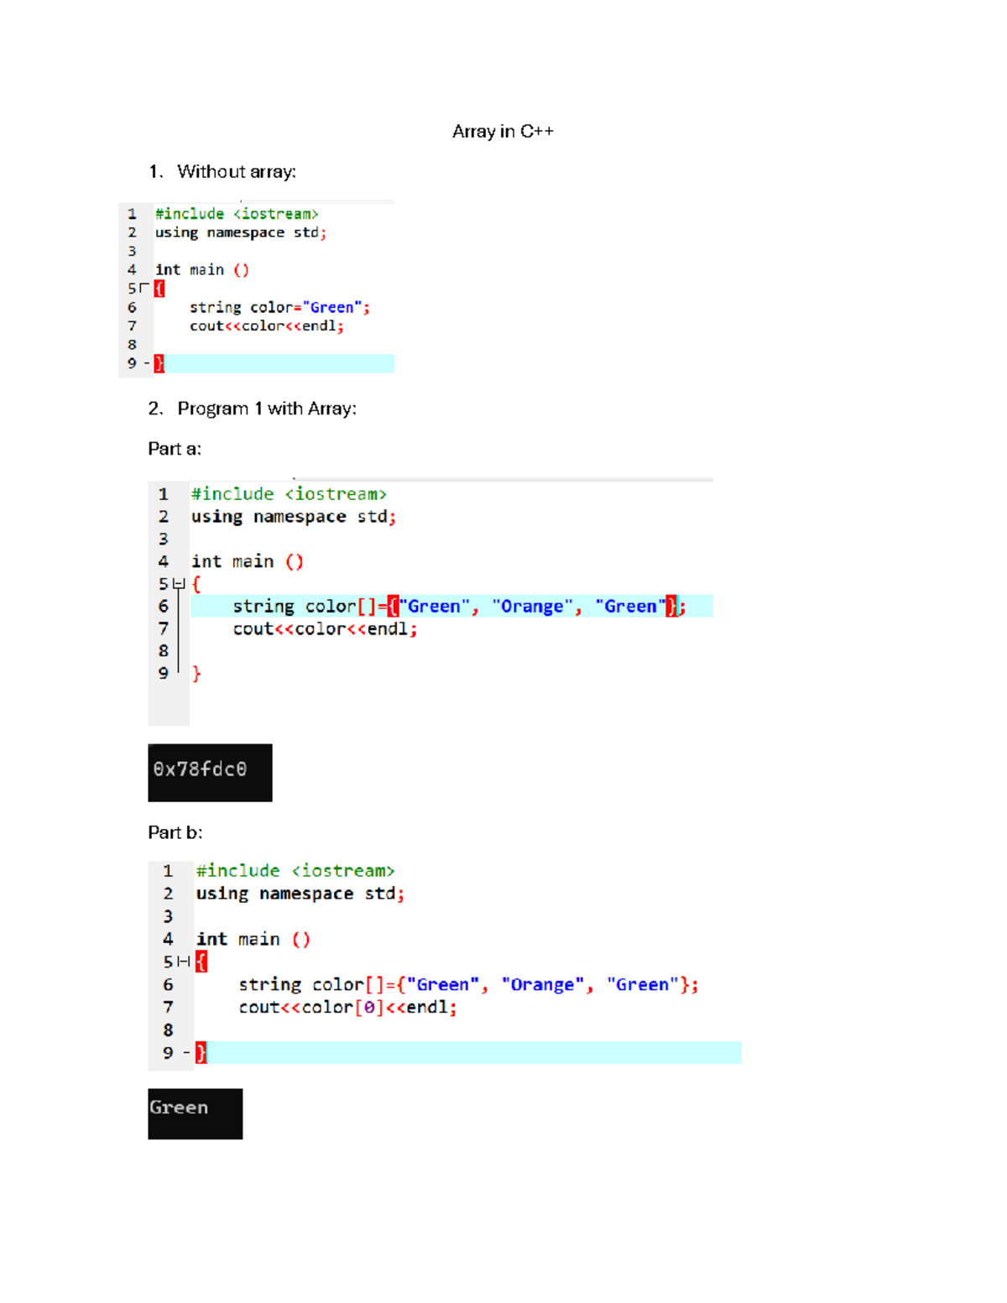Click the red "Green" string literal in Program 1
The width and height of the screenshot is (1007, 1303).
click(335, 307)
